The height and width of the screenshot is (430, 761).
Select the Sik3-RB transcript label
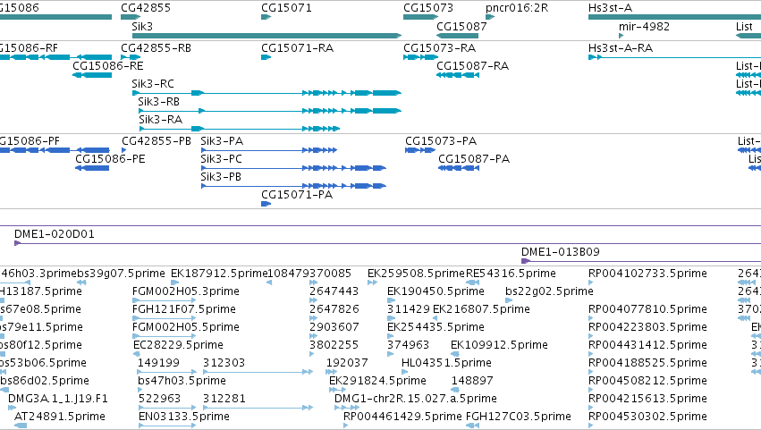tap(158, 101)
